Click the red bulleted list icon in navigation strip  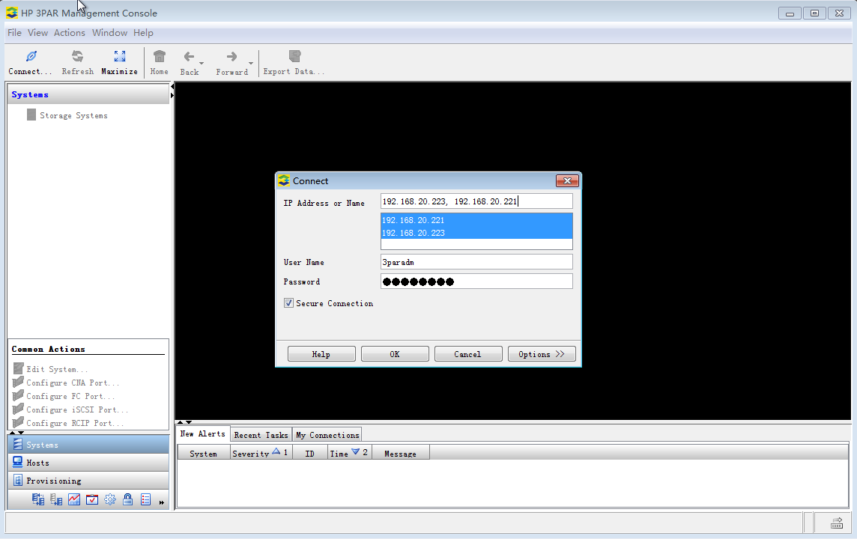tap(146, 500)
